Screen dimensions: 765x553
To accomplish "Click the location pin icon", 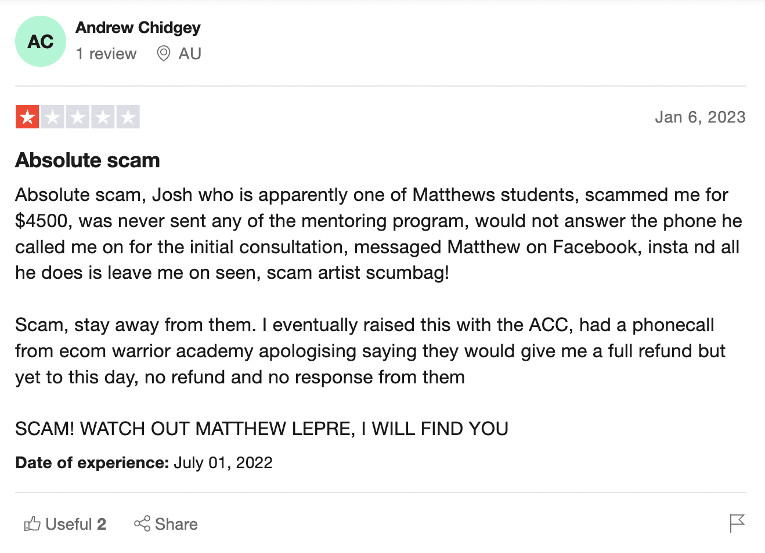I will point(164,54).
